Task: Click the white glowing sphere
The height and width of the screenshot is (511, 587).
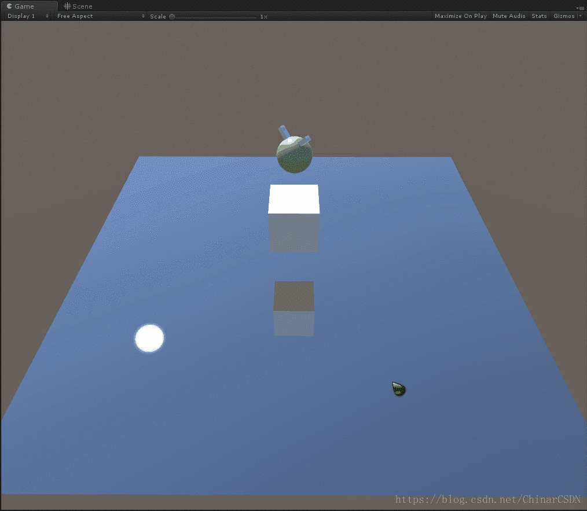Action: tap(149, 338)
